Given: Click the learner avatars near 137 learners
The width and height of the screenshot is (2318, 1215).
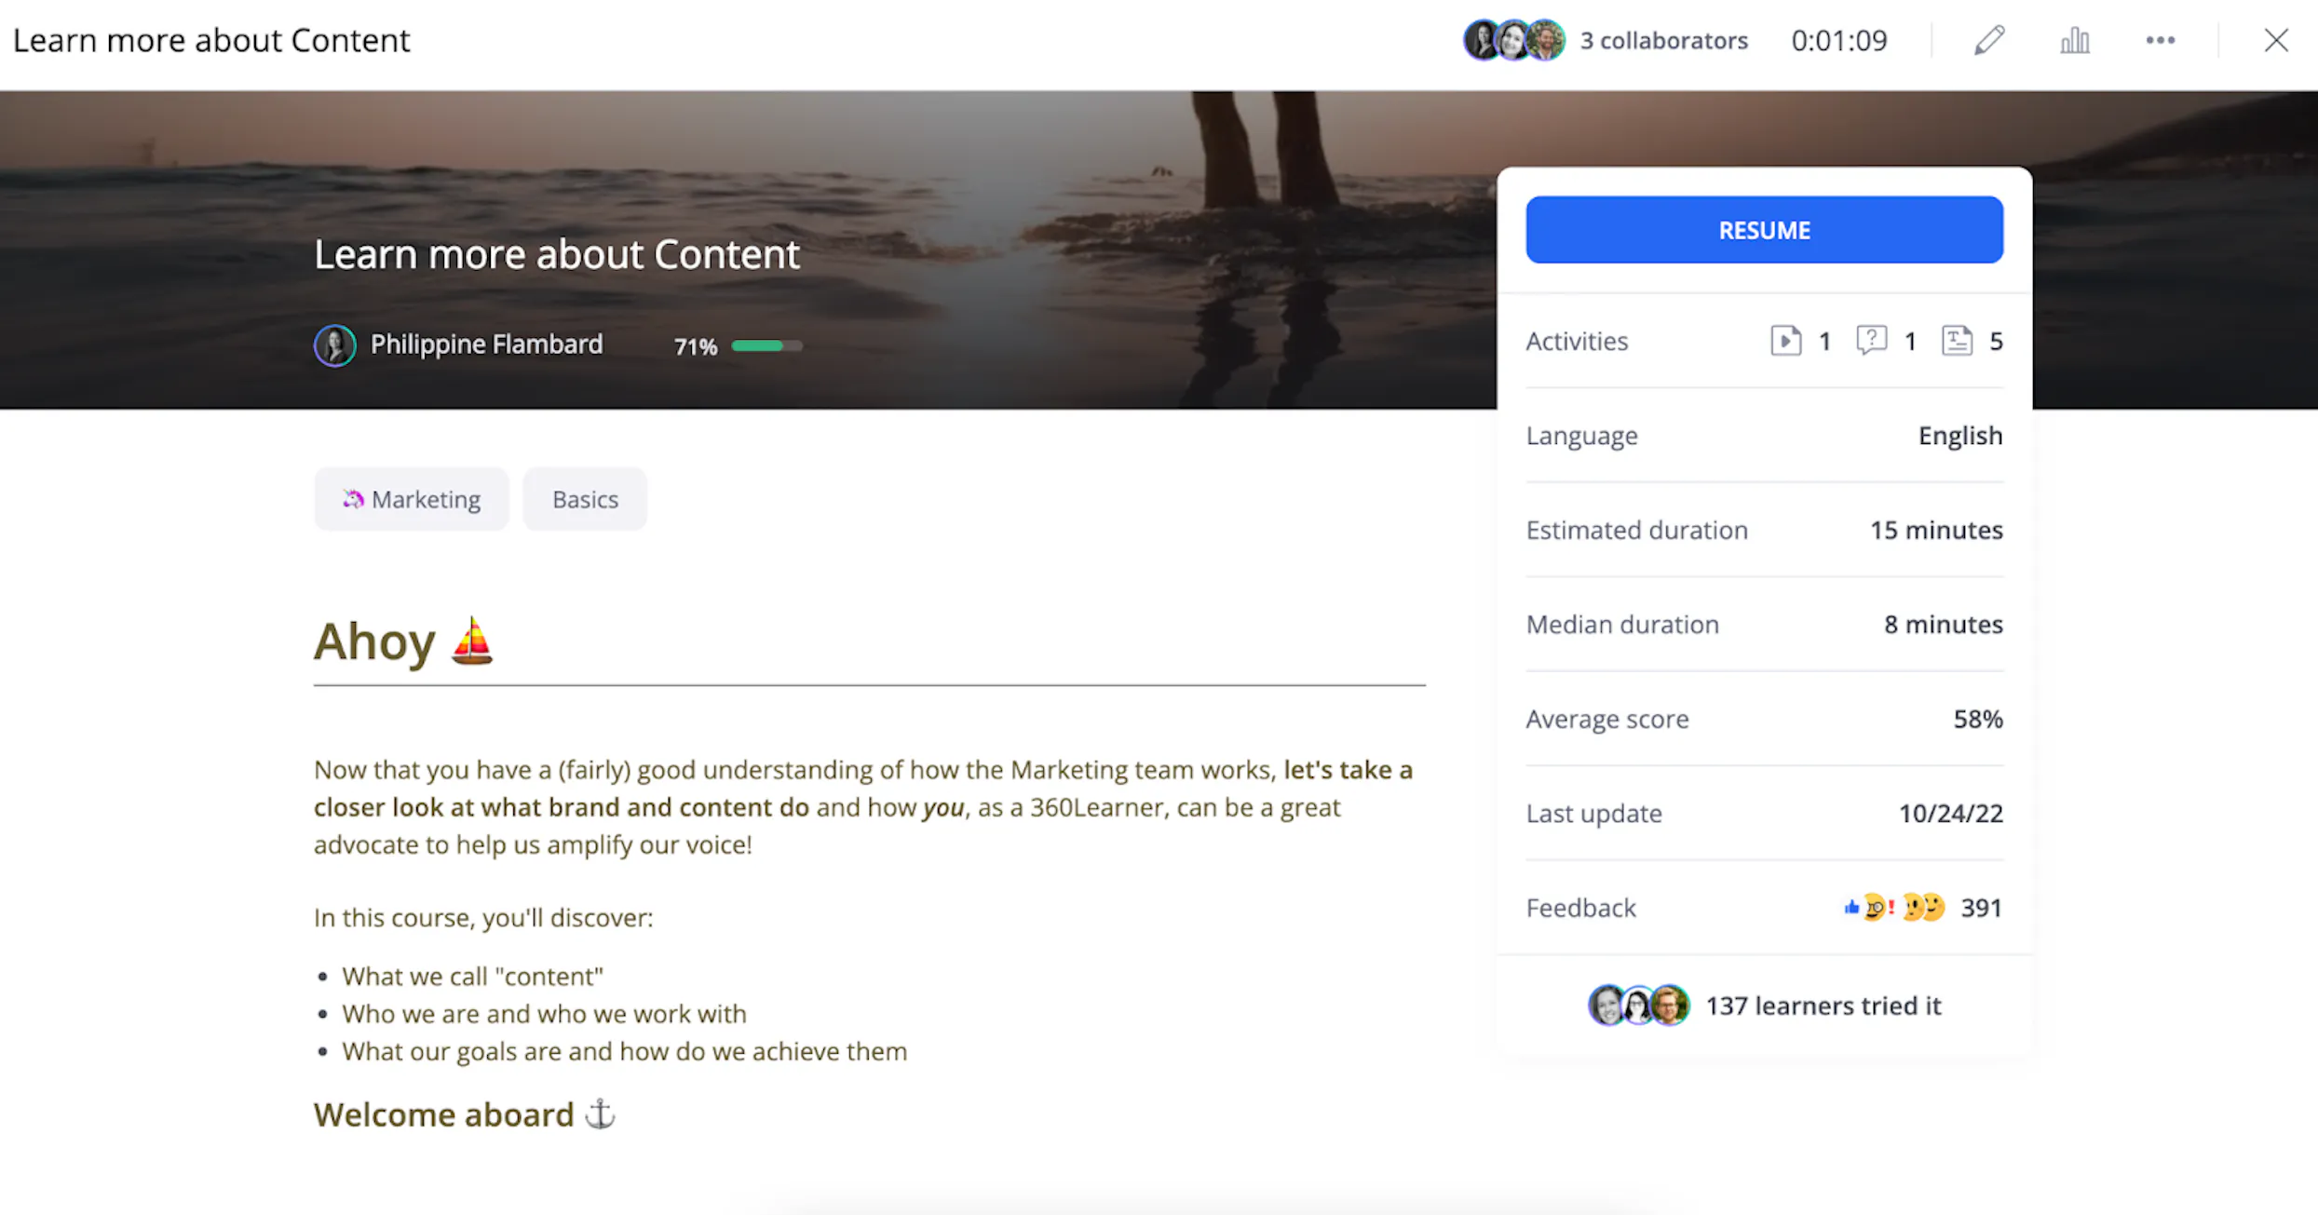Looking at the screenshot, I should (1639, 1006).
